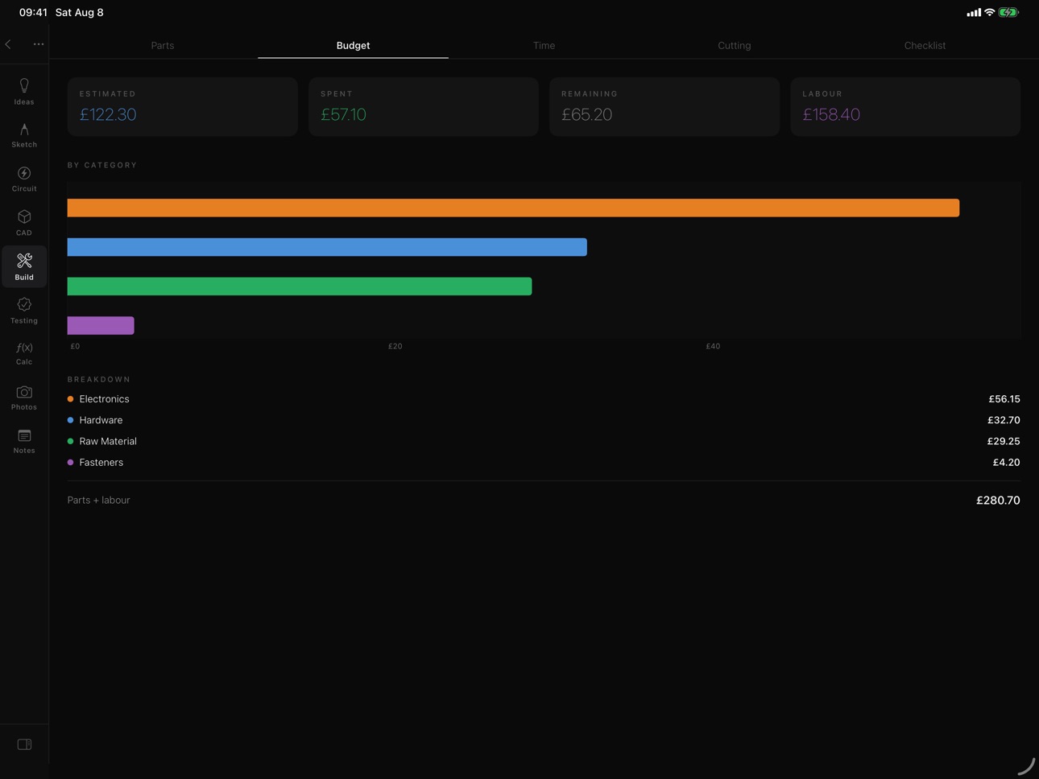Open the Sketch compass section

(x=24, y=135)
